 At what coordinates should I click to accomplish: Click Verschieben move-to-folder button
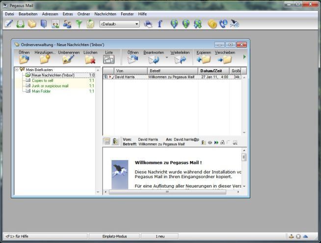click(225, 57)
